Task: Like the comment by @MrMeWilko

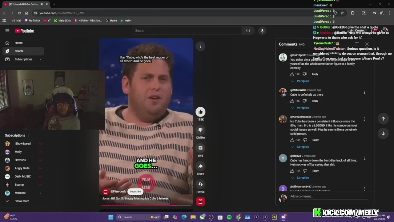Action: [x=292, y=101]
